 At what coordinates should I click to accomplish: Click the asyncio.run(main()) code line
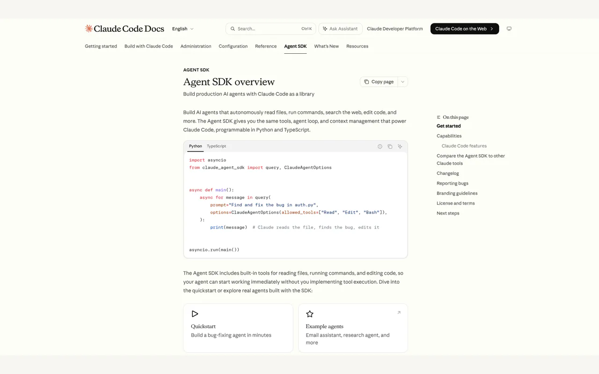[x=214, y=250]
